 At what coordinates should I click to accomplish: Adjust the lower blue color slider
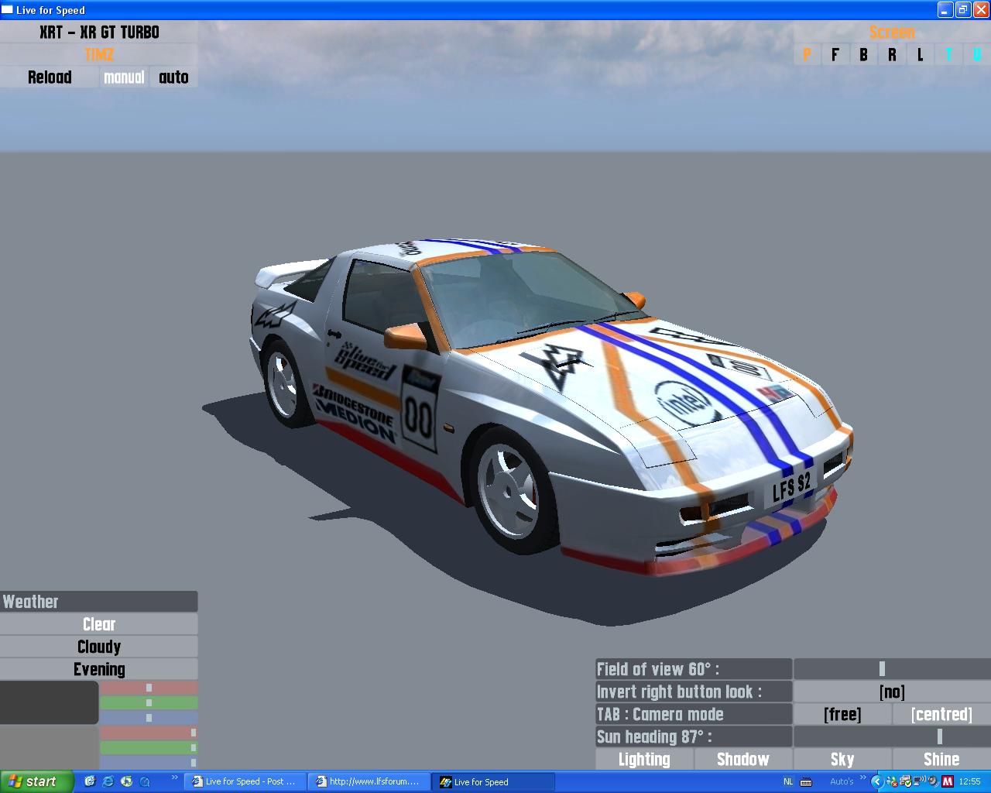pyautogui.click(x=149, y=763)
